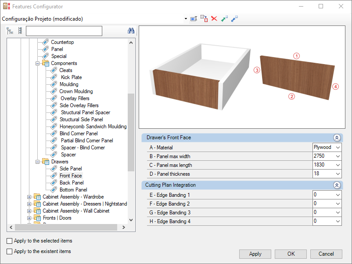Open the configuration name dropdown arrow
Viewport: 352px width, 264px height.
tap(186, 18)
